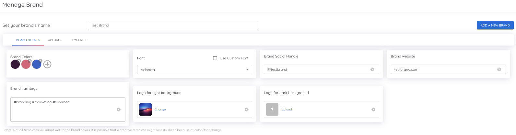Delete the blue brand color
Viewport: 516px width, 135px height.
tap(41, 61)
